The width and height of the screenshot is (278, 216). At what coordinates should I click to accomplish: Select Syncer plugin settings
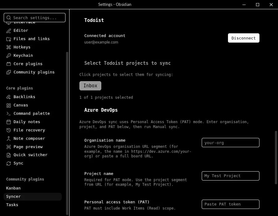[33, 197]
